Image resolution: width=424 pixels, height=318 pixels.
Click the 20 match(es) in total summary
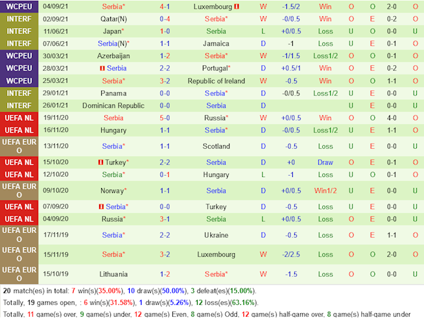click(130, 291)
